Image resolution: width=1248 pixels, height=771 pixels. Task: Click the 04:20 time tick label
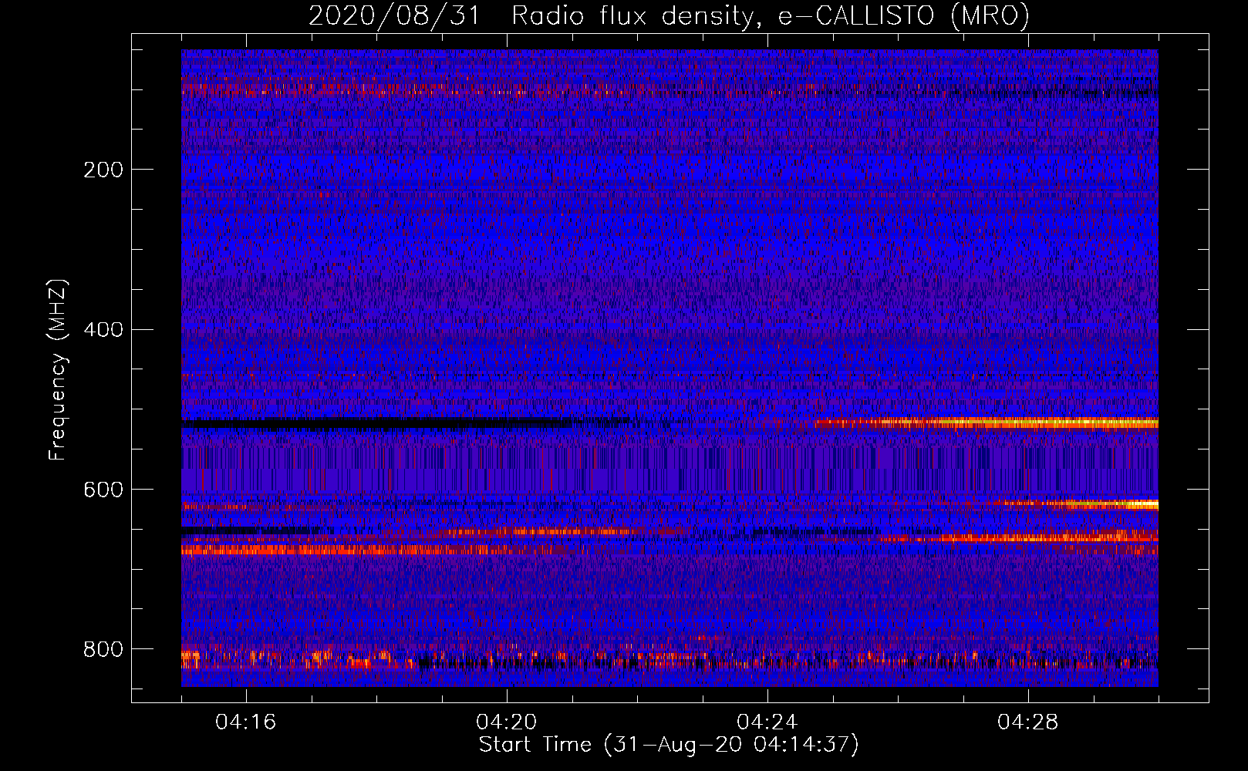507,722
